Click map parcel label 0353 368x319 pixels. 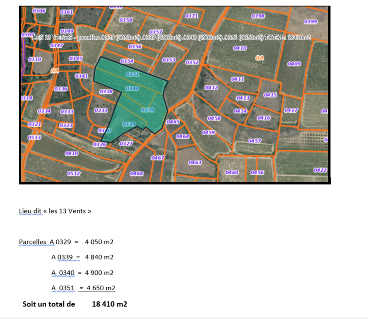pos(169,60)
